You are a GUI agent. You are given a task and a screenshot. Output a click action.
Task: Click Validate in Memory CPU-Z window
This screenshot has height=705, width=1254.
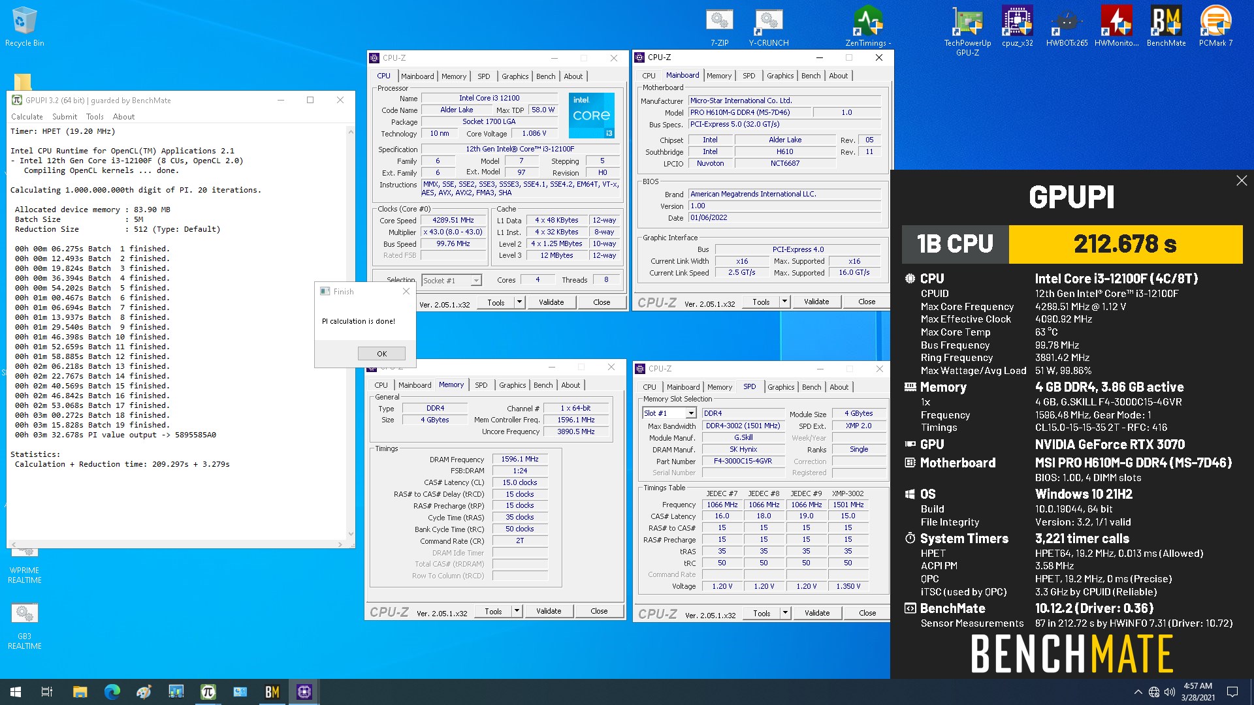(549, 611)
